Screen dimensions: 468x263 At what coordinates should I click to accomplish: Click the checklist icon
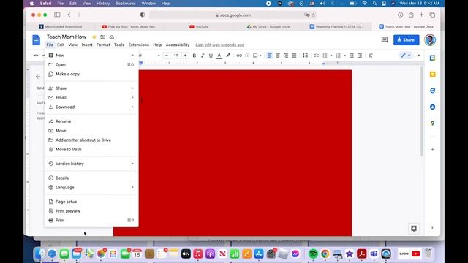[x=317, y=56]
